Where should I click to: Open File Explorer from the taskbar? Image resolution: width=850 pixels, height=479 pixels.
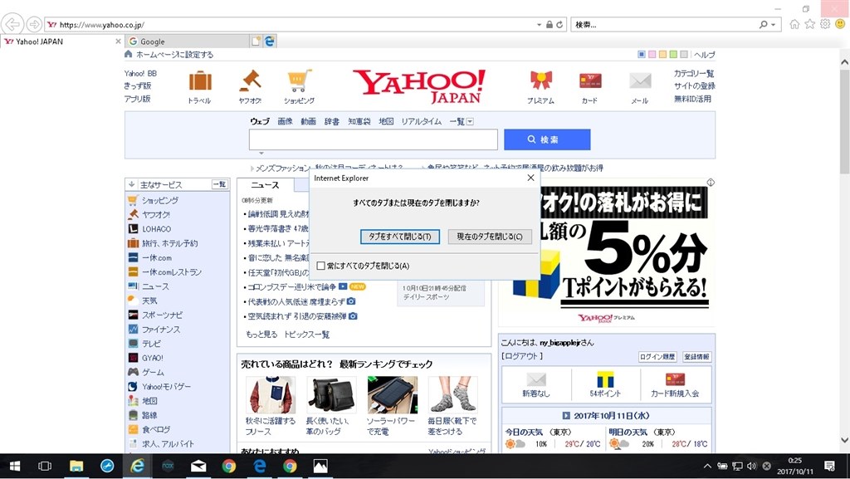(x=76, y=466)
